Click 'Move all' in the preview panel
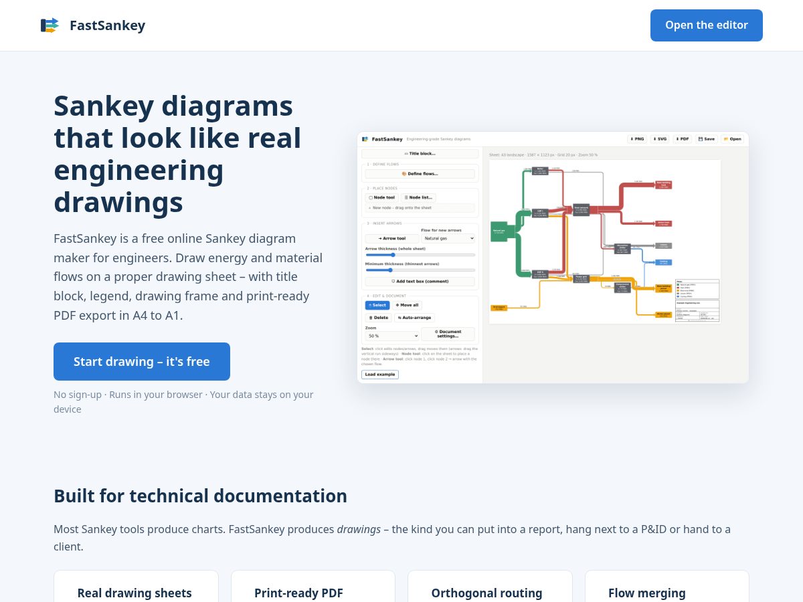The image size is (803, 602). 407,305
